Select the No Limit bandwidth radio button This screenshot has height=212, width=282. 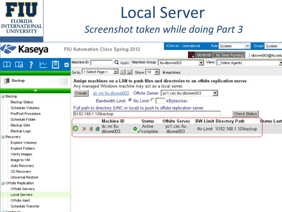tap(130, 100)
